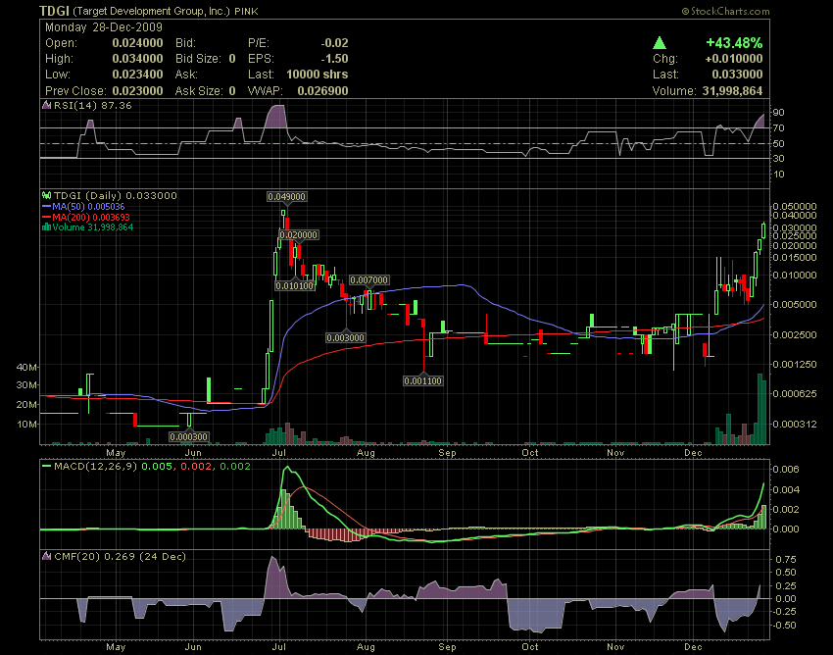Click the Last price 0.033000 in header

tap(737, 75)
